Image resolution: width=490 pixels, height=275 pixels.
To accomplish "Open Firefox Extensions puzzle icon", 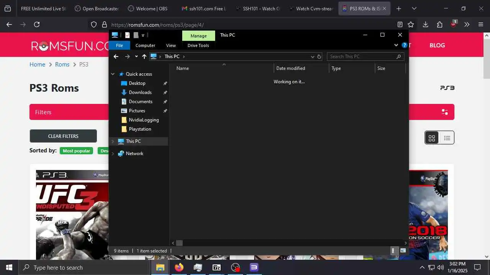I will click(x=439, y=24).
